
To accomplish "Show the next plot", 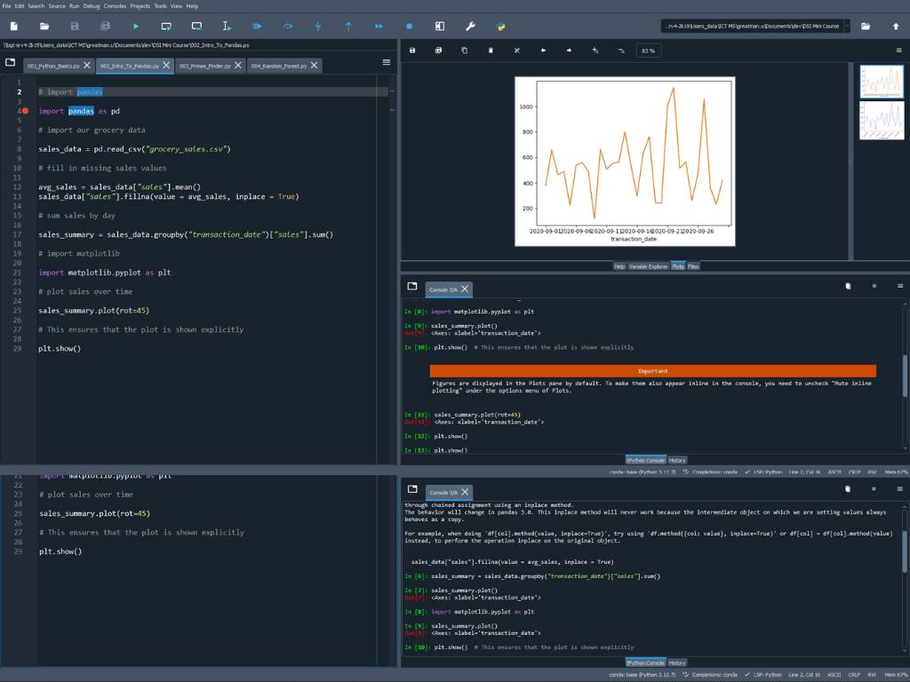I will [569, 51].
